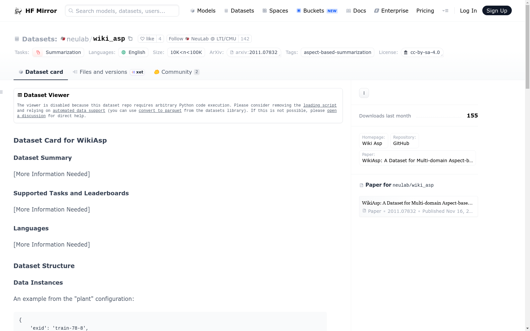Click Log In
The image size is (530, 331).
468,11
